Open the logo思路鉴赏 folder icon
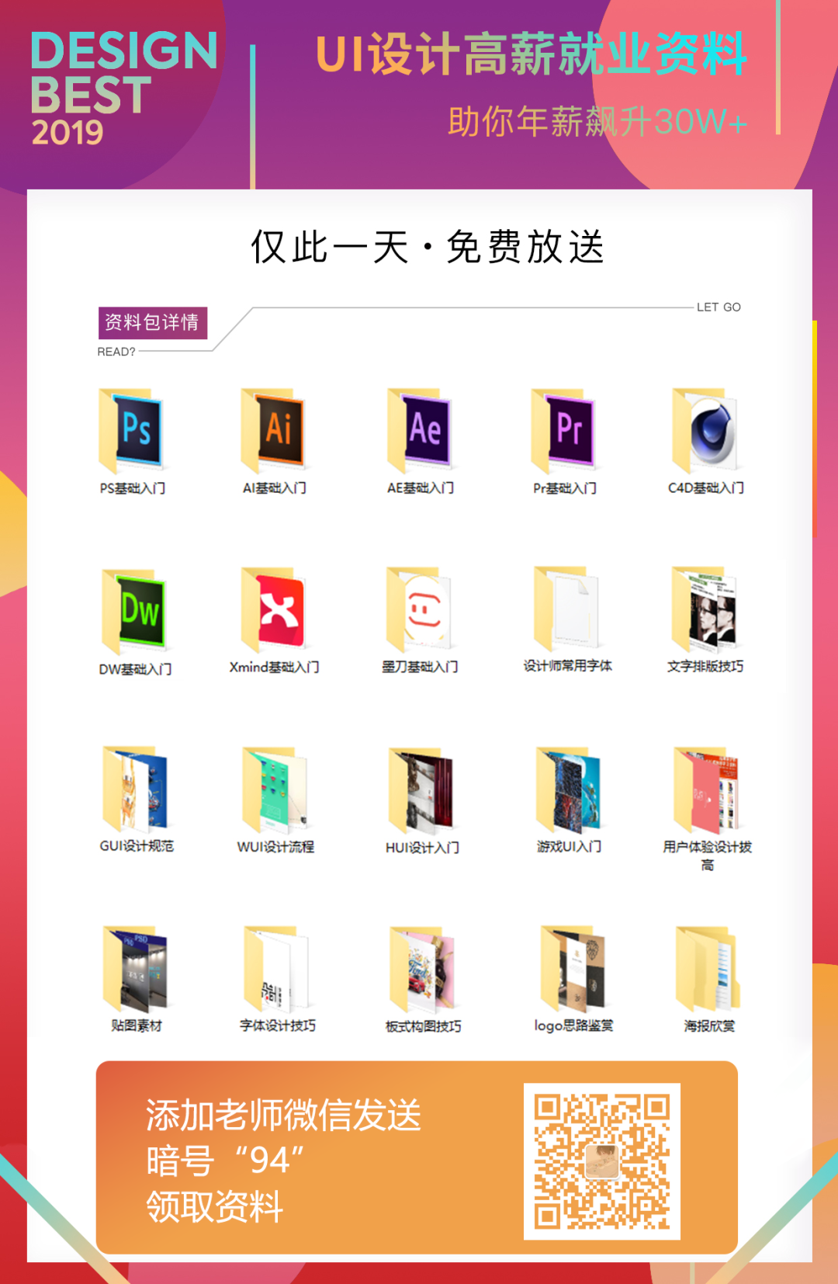The height and width of the screenshot is (1284, 838). pos(572,968)
